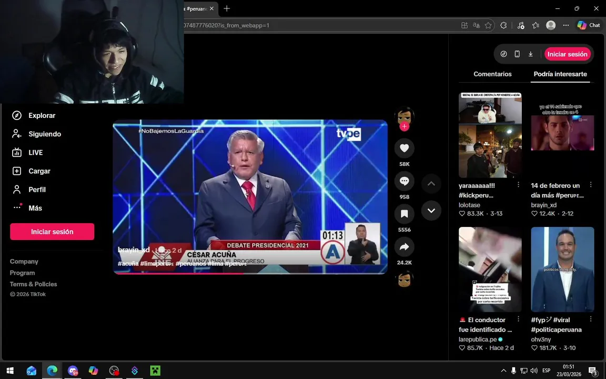Follow creator with red plus badge
Screen dimensions: 606x379
[404, 126]
